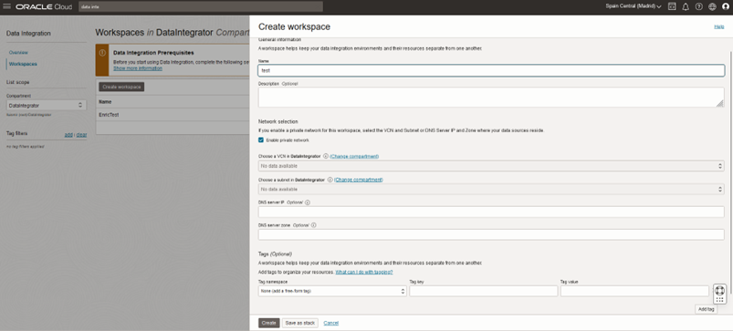
Task: Open the Compartment DataIntegrator dropdown
Action: click(x=46, y=106)
